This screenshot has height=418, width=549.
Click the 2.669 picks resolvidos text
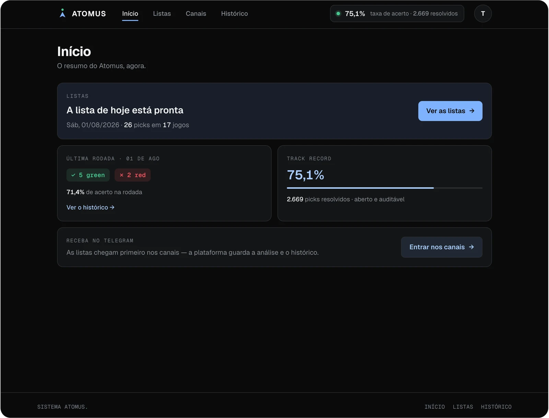click(318, 199)
